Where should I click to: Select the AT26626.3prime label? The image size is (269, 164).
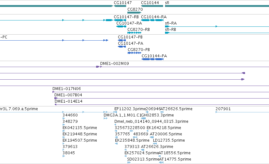pos(157,147)
